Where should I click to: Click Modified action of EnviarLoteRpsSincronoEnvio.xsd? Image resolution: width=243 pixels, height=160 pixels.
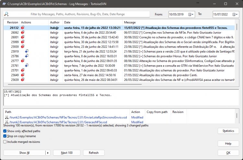137,117
